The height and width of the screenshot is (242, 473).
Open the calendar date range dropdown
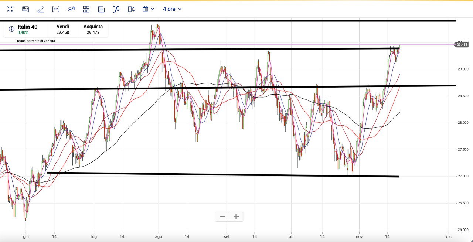coord(148,9)
